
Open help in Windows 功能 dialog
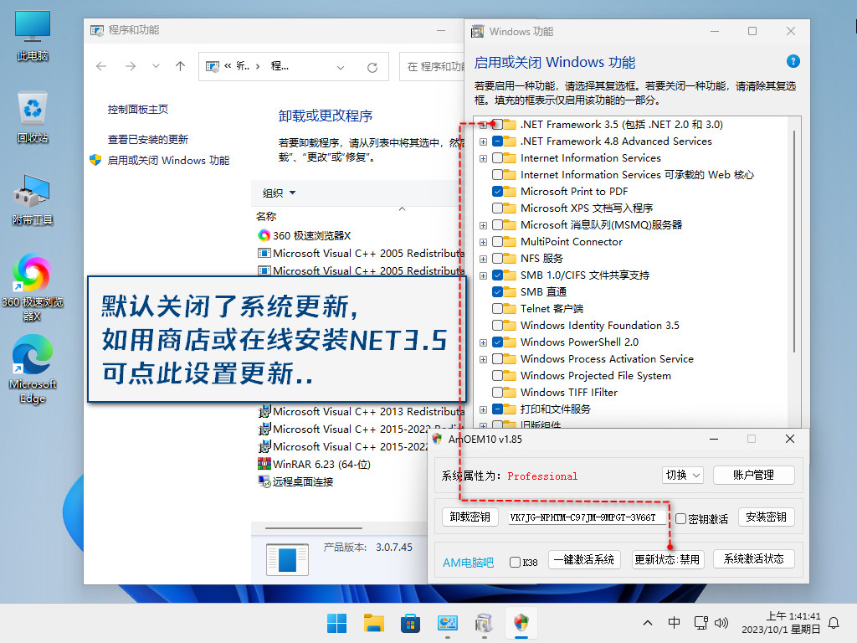pyautogui.click(x=793, y=61)
